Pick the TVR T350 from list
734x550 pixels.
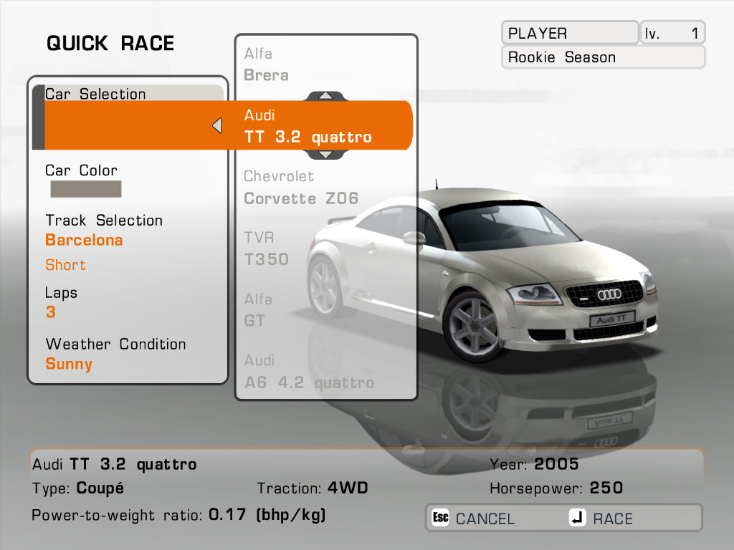pyautogui.click(x=267, y=249)
